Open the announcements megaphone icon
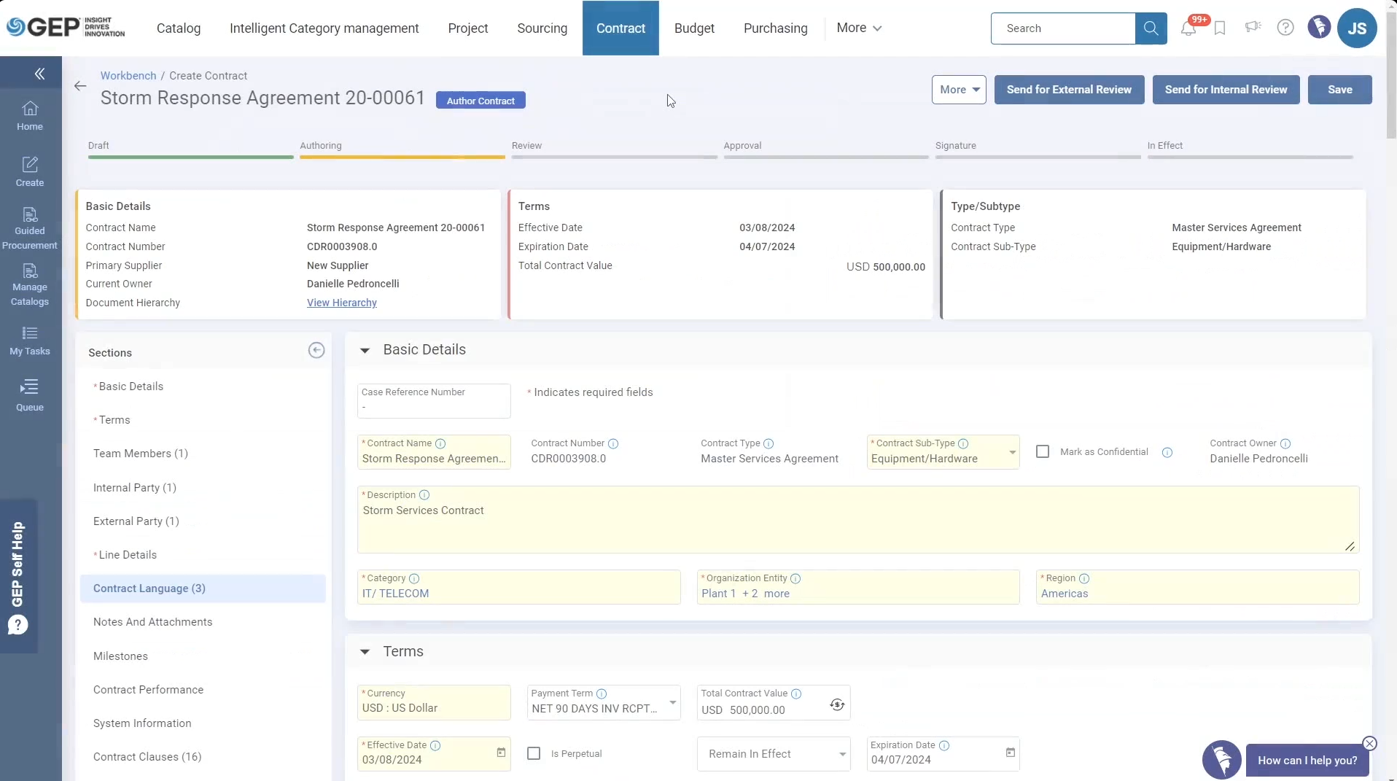The width and height of the screenshot is (1397, 781). [1253, 28]
